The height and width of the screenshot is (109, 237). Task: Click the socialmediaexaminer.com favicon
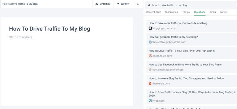[150, 70]
